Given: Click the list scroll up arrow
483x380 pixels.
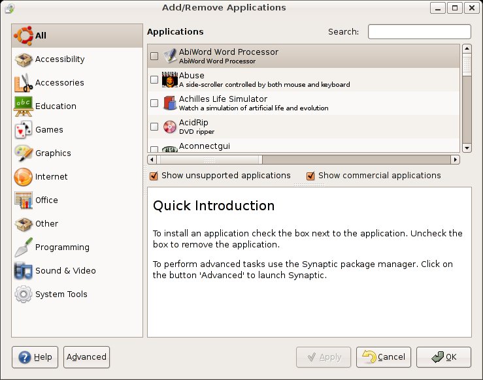Looking at the screenshot, I should [467, 48].
